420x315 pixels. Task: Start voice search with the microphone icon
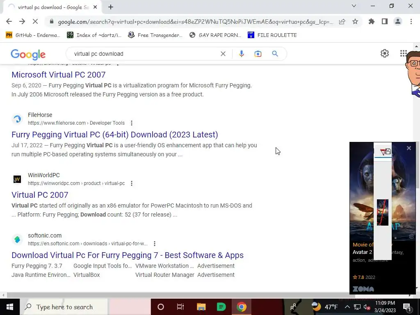pos(241,54)
